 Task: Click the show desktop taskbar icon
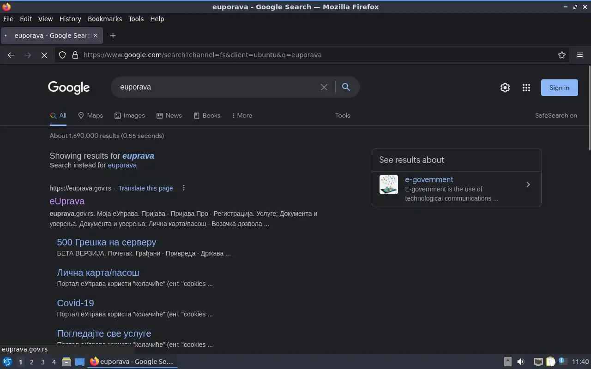click(80, 362)
